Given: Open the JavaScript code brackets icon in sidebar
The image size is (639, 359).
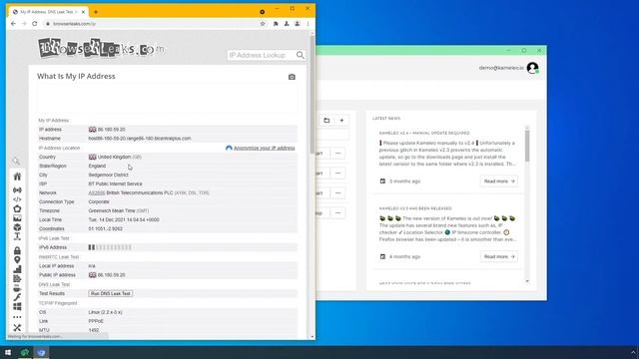Looking at the screenshot, I should (17, 199).
